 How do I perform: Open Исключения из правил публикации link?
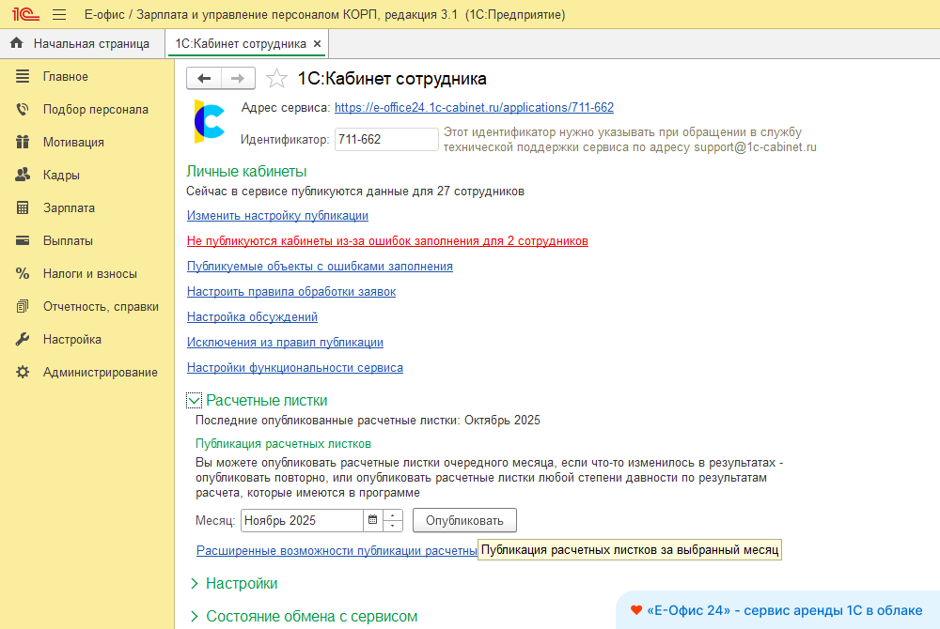point(285,343)
